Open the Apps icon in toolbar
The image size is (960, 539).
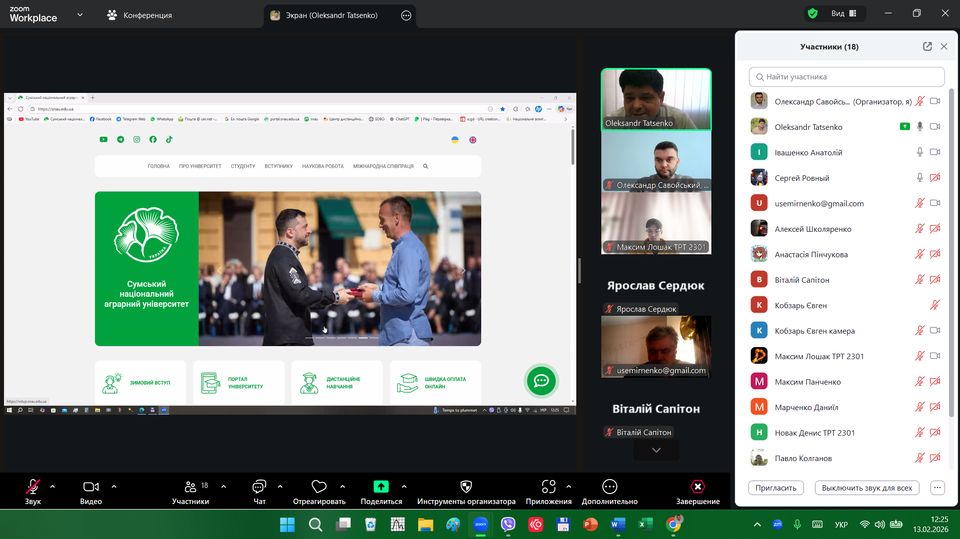(x=548, y=487)
